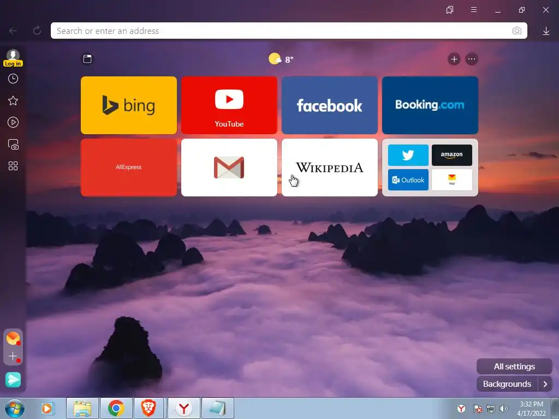
Task: Open the orange mail notification icon in sidebar
Action: [x=13, y=338]
